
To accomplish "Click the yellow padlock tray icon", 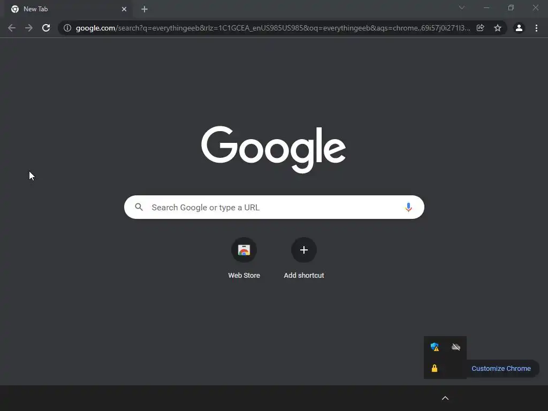I will (435, 368).
